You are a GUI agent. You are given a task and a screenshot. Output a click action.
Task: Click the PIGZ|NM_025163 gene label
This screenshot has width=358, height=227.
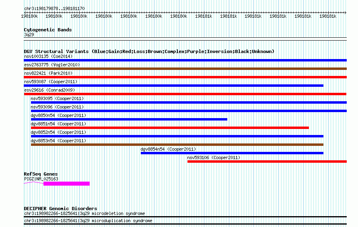pos(41,179)
